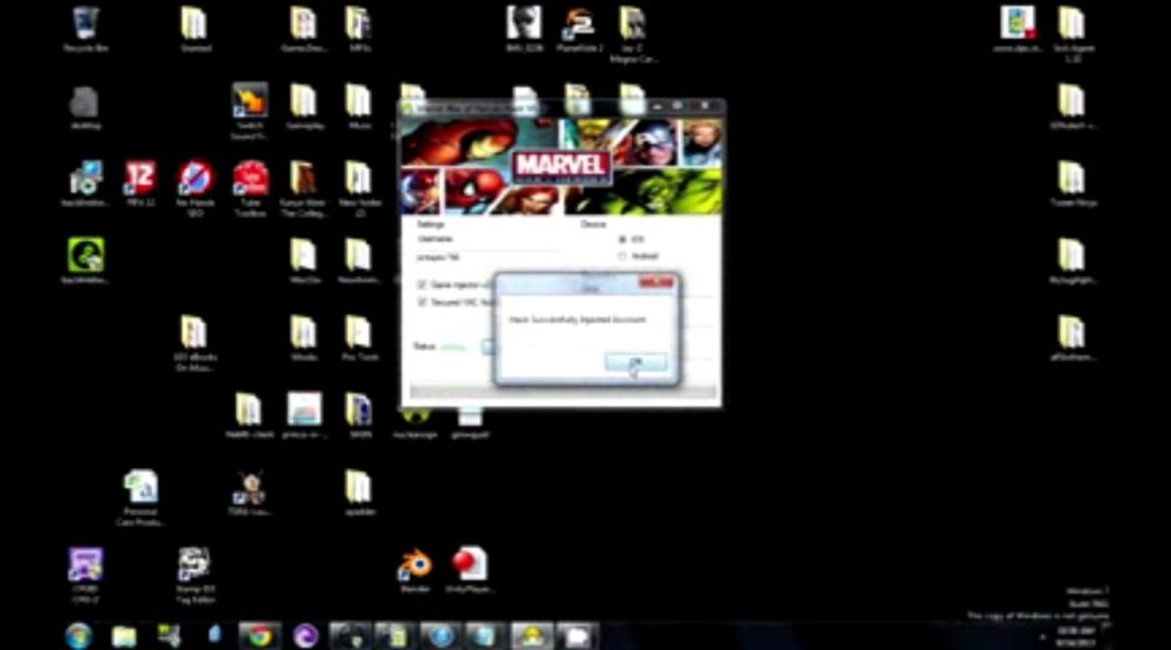The image size is (1171, 650).
Task: Open the top-right desktop folder
Action: click(1072, 33)
